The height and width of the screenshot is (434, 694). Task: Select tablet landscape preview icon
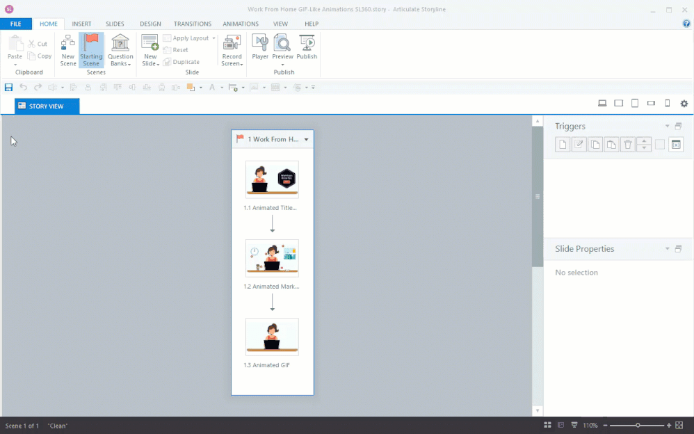(x=618, y=103)
